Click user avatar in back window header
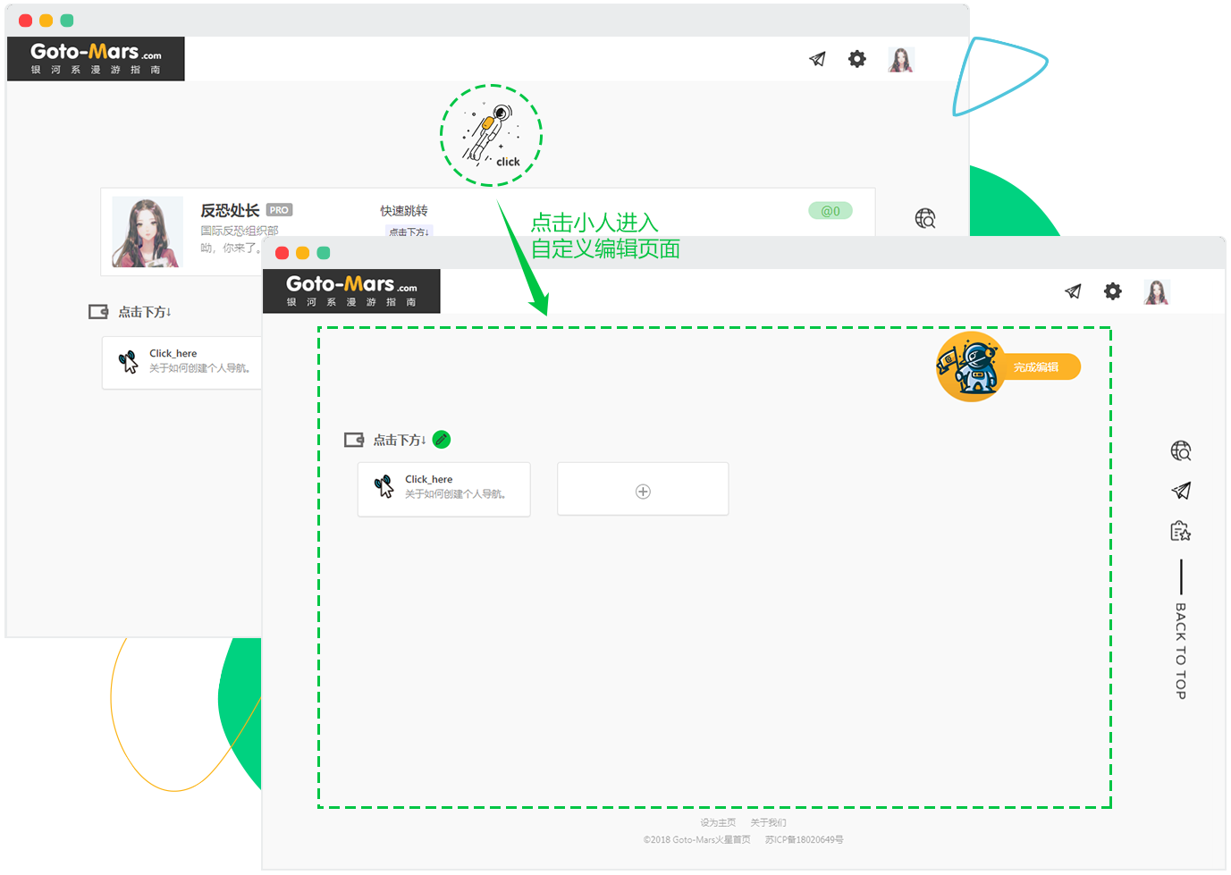Image resolution: width=1231 pixels, height=875 pixels. coord(900,60)
